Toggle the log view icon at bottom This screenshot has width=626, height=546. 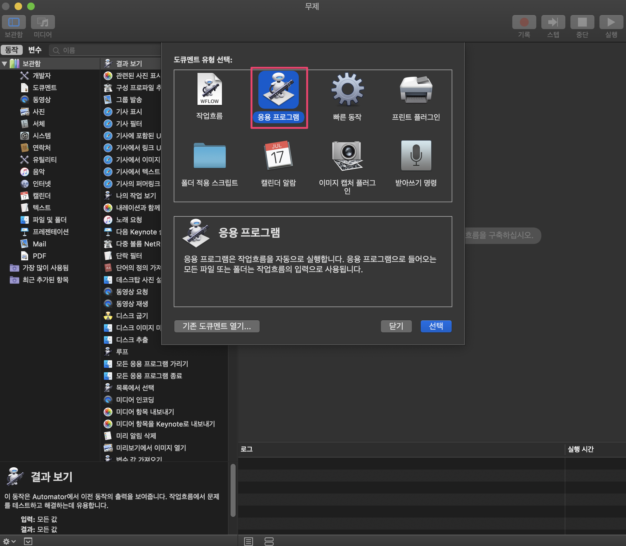click(249, 541)
